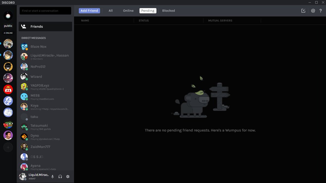Viewport: 326px width, 183px height.
Task: Open the new group DM icon
Action: pyautogui.click(x=303, y=11)
